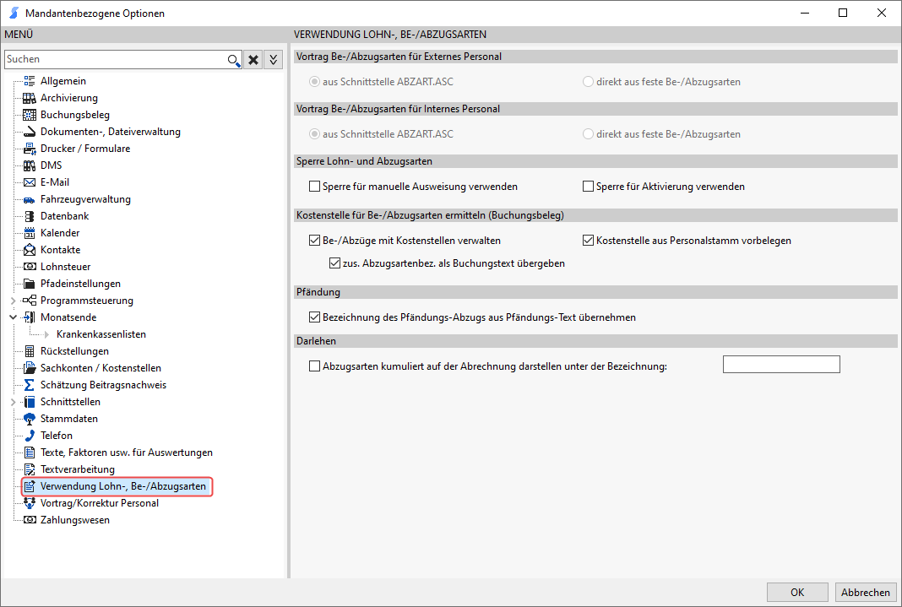The width and height of the screenshot is (902, 607).
Task: Click the Texte, Faktoren icon
Action: [30, 453]
